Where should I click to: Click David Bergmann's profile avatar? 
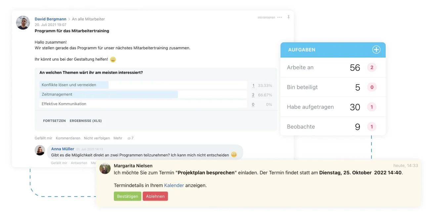pos(23,22)
